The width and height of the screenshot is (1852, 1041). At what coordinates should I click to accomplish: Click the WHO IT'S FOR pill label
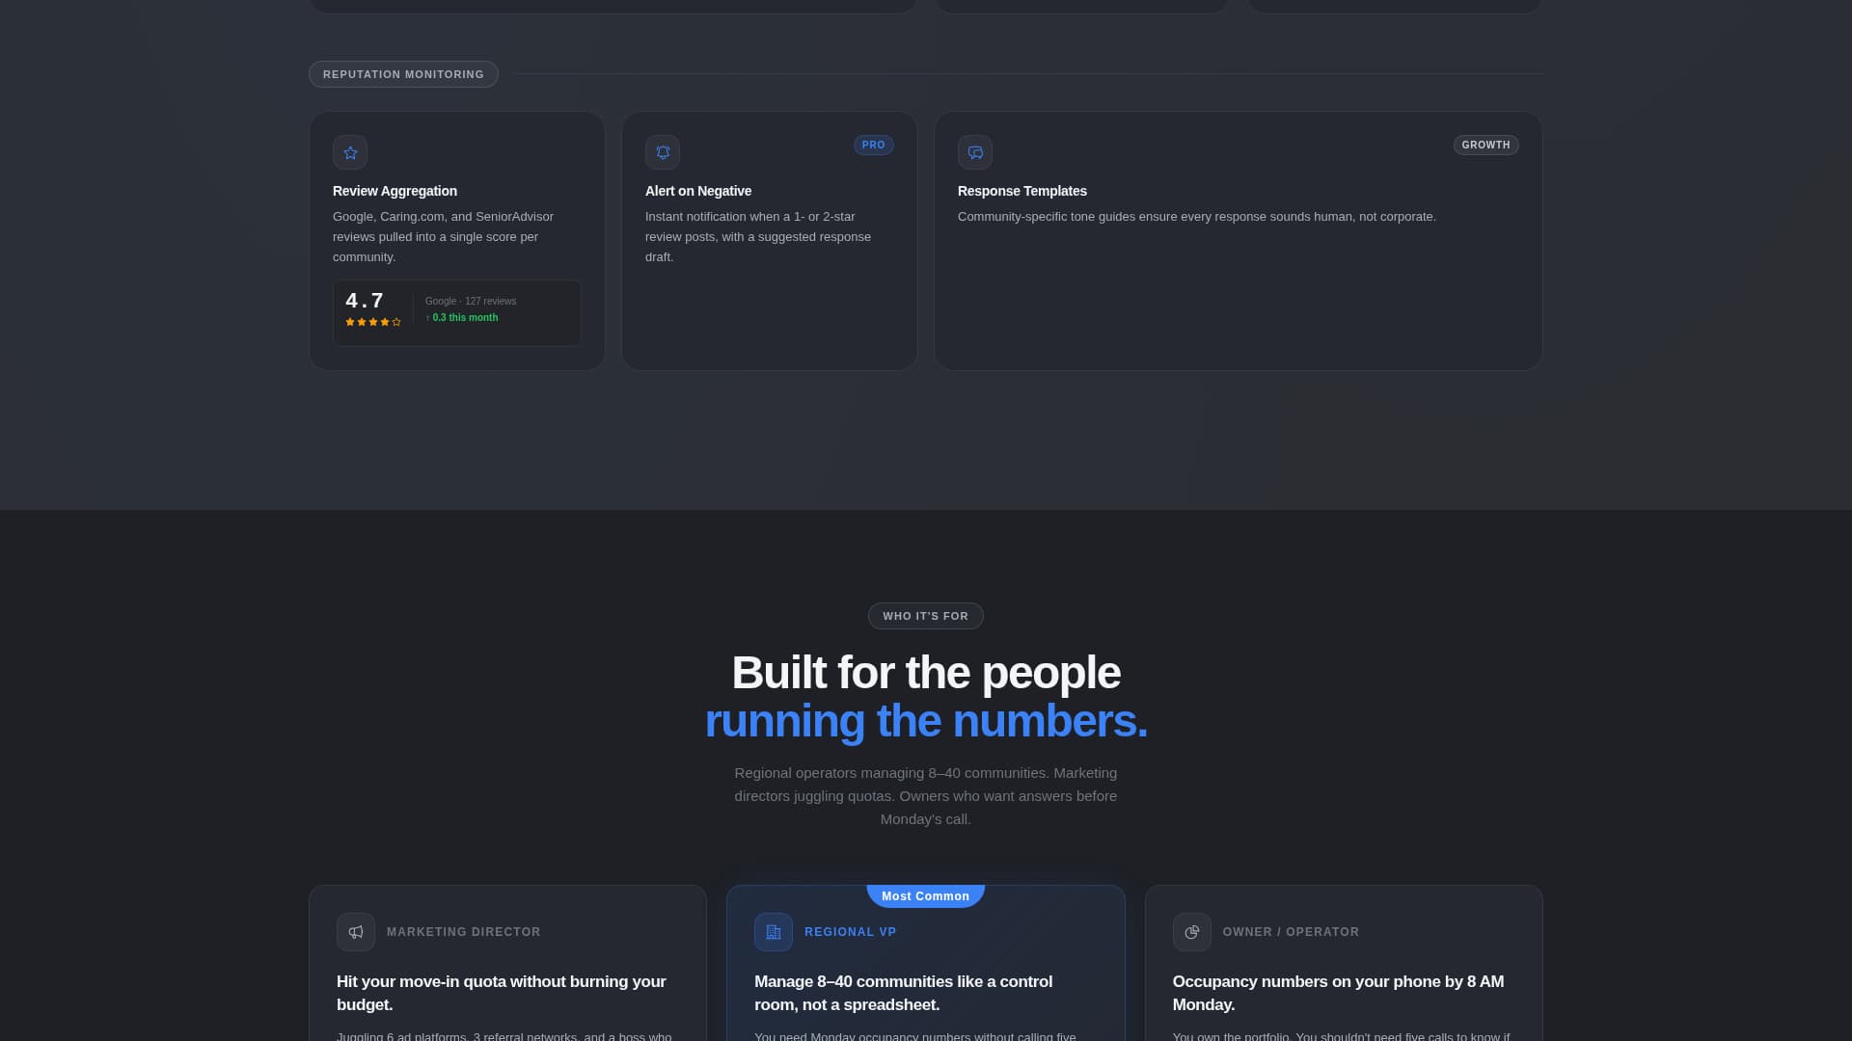click(x=926, y=616)
